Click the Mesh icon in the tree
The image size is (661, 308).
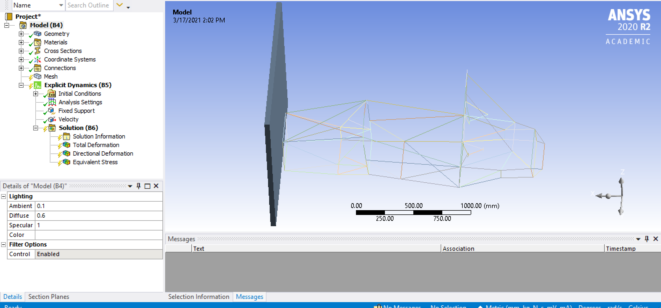(x=38, y=76)
